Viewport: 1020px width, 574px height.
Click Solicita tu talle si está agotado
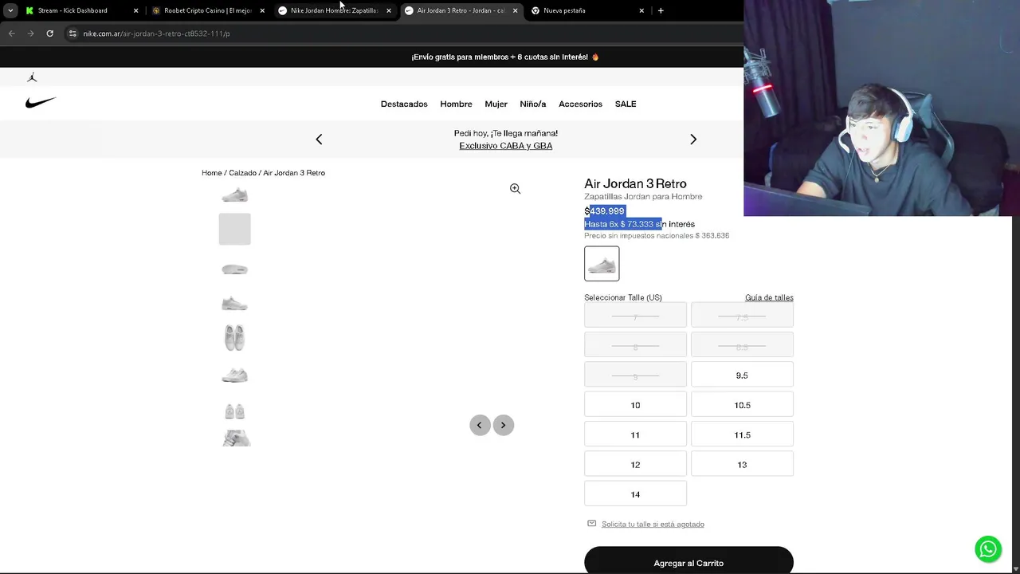(x=653, y=524)
